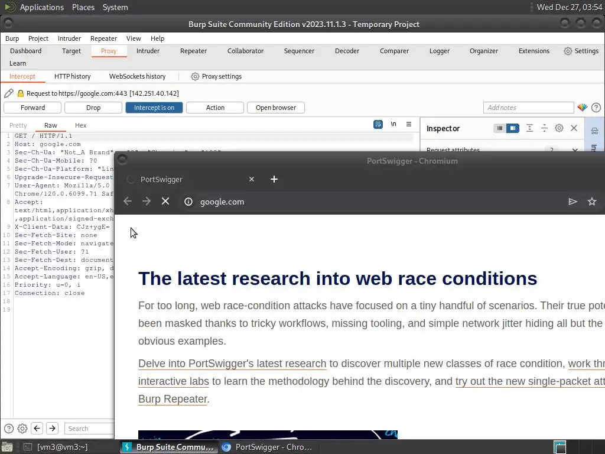Open the Burp menu
The image size is (605, 454).
12,38
